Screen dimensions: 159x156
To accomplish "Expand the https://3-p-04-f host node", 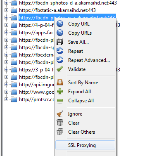I will pyautogui.click(x=6, y=70).
